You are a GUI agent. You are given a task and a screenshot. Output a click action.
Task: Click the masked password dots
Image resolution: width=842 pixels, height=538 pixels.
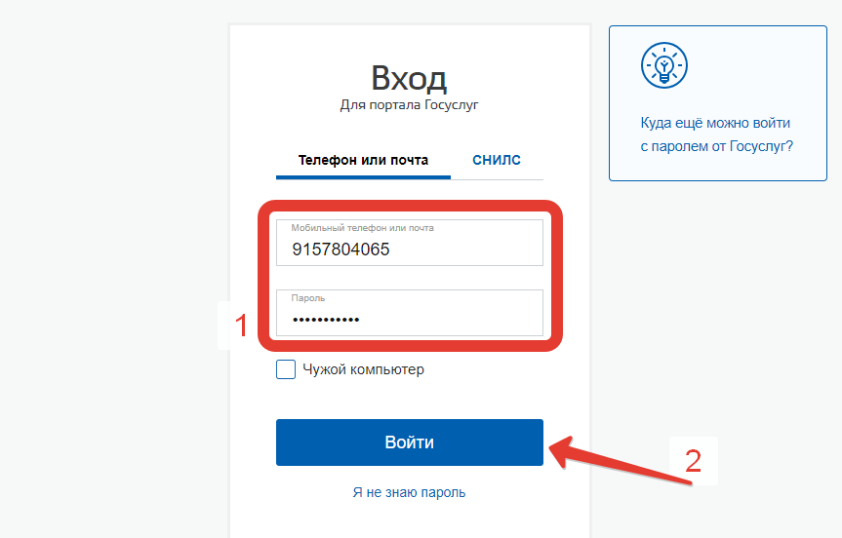coord(325,320)
